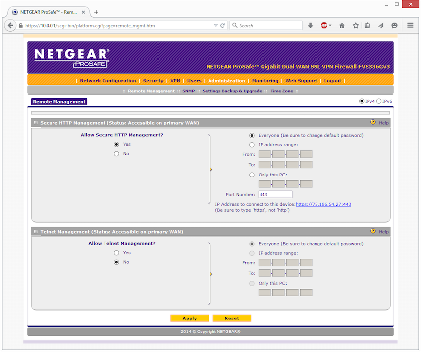Click the browser Search box
The height and width of the screenshot is (352, 421).
click(x=266, y=25)
